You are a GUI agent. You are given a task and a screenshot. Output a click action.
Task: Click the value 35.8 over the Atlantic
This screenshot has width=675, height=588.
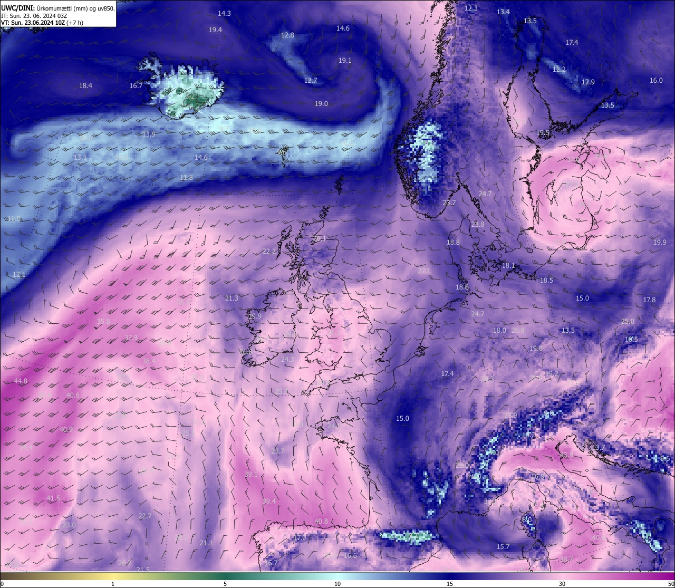[x=104, y=321]
